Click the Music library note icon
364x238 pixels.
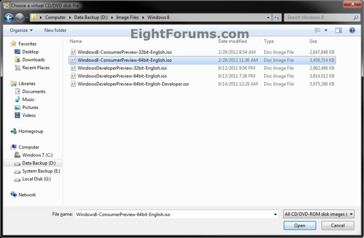[17, 100]
